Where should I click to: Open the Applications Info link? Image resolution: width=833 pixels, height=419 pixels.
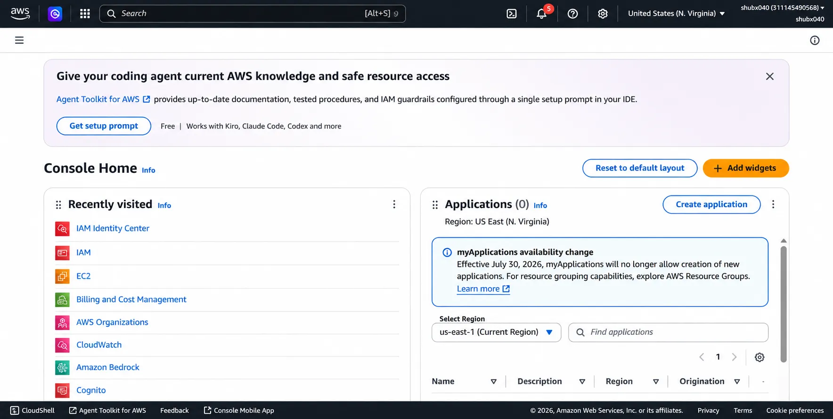point(540,206)
